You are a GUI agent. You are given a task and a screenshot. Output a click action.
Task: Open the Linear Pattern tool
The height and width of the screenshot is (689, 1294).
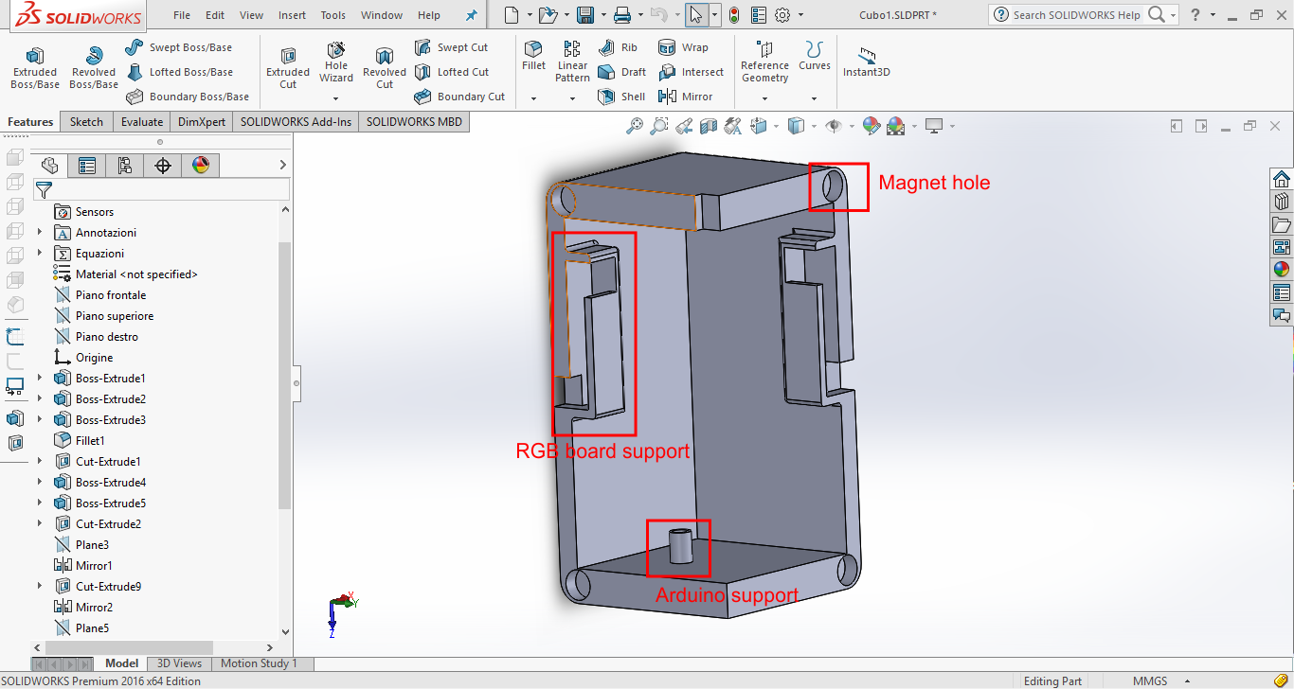point(572,62)
